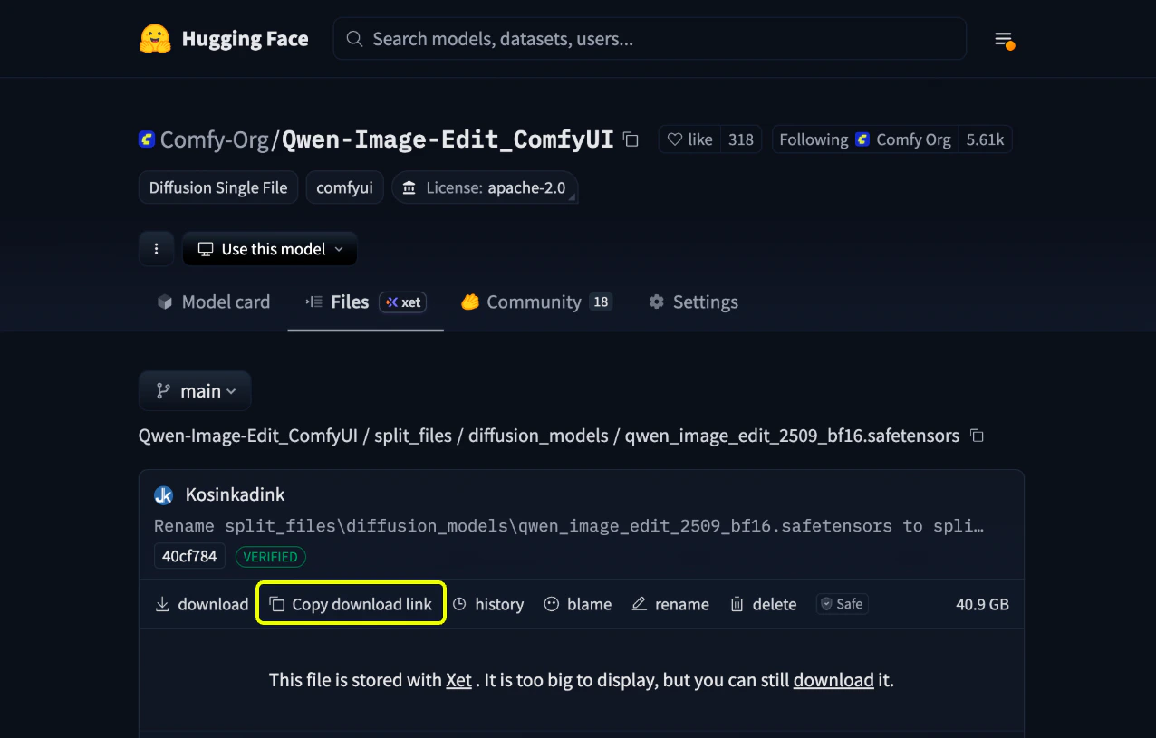This screenshot has height=738, width=1156.
Task: Copy download link for the model file
Action: [351, 603]
